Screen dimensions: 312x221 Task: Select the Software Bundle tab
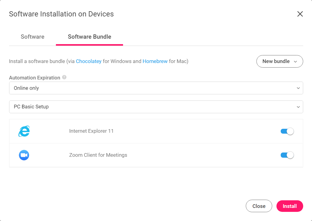(x=89, y=37)
